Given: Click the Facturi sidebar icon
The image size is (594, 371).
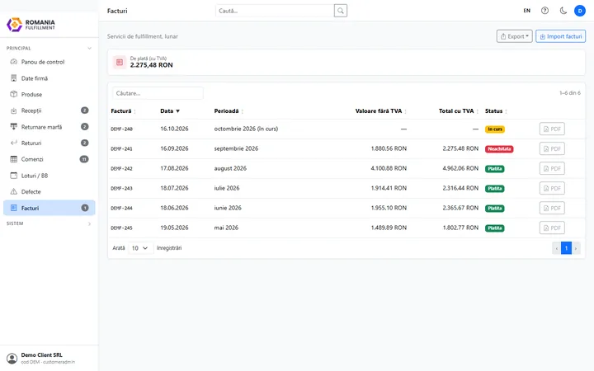Looking at the screenshot, I should pyautogui.click(x=14, y=208).
